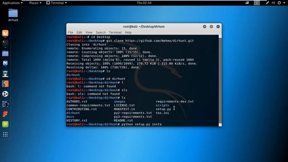Open the File menu in terminal
The image size is (288, 162).
(x=71, y=32)
